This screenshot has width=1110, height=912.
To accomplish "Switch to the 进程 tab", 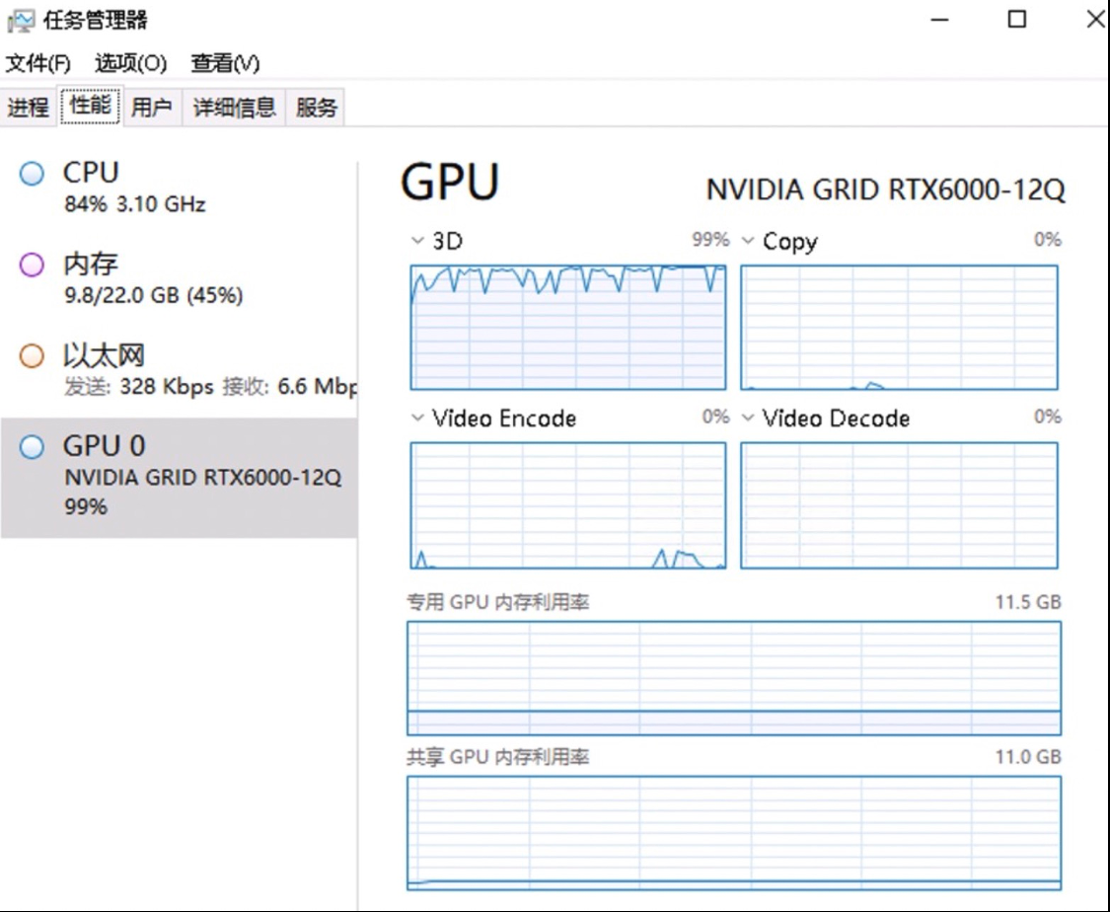I will point(28,108).
